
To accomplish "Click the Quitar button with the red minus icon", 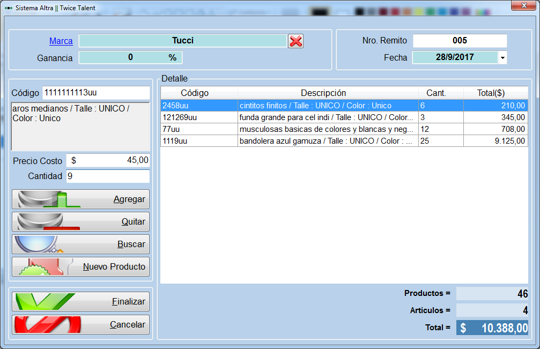I will [x=81, y=221].
